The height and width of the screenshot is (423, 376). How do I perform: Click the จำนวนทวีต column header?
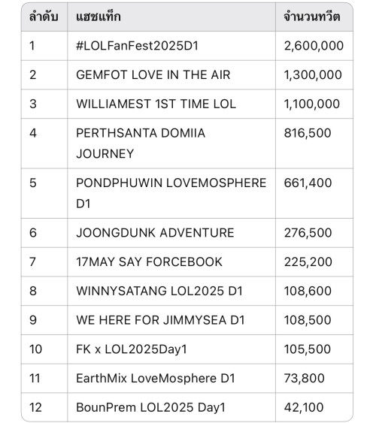312,17
